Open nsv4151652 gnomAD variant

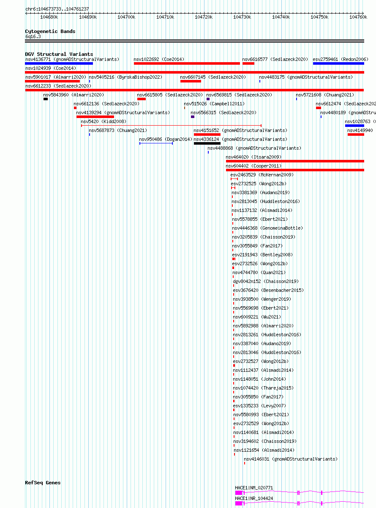click(207, 135)
